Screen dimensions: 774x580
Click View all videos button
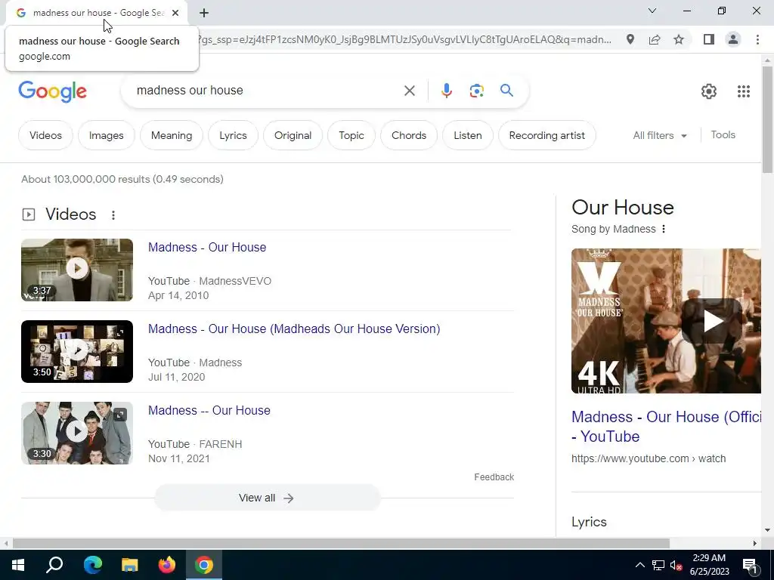267,498
